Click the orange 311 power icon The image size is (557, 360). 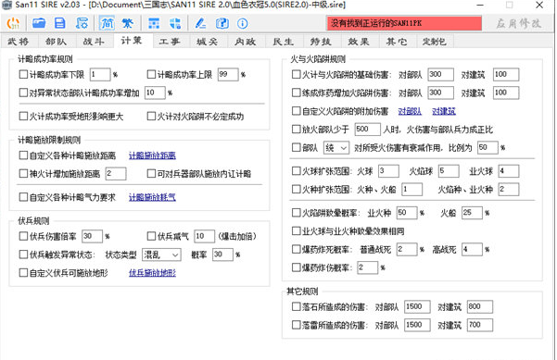[13, 23]
